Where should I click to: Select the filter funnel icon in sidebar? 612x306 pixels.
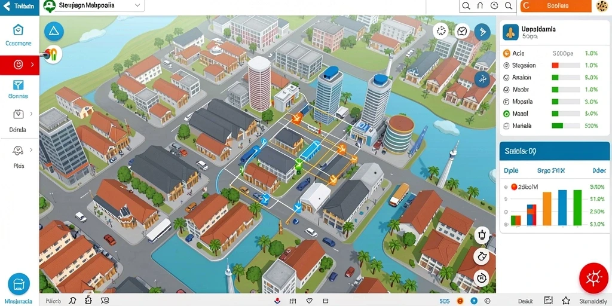pyautogui.click(x=19, y=84)
